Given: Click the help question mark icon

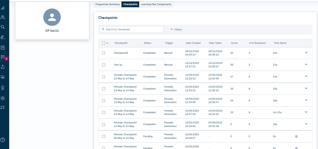Looking at the screenshot, I should 2,140.
